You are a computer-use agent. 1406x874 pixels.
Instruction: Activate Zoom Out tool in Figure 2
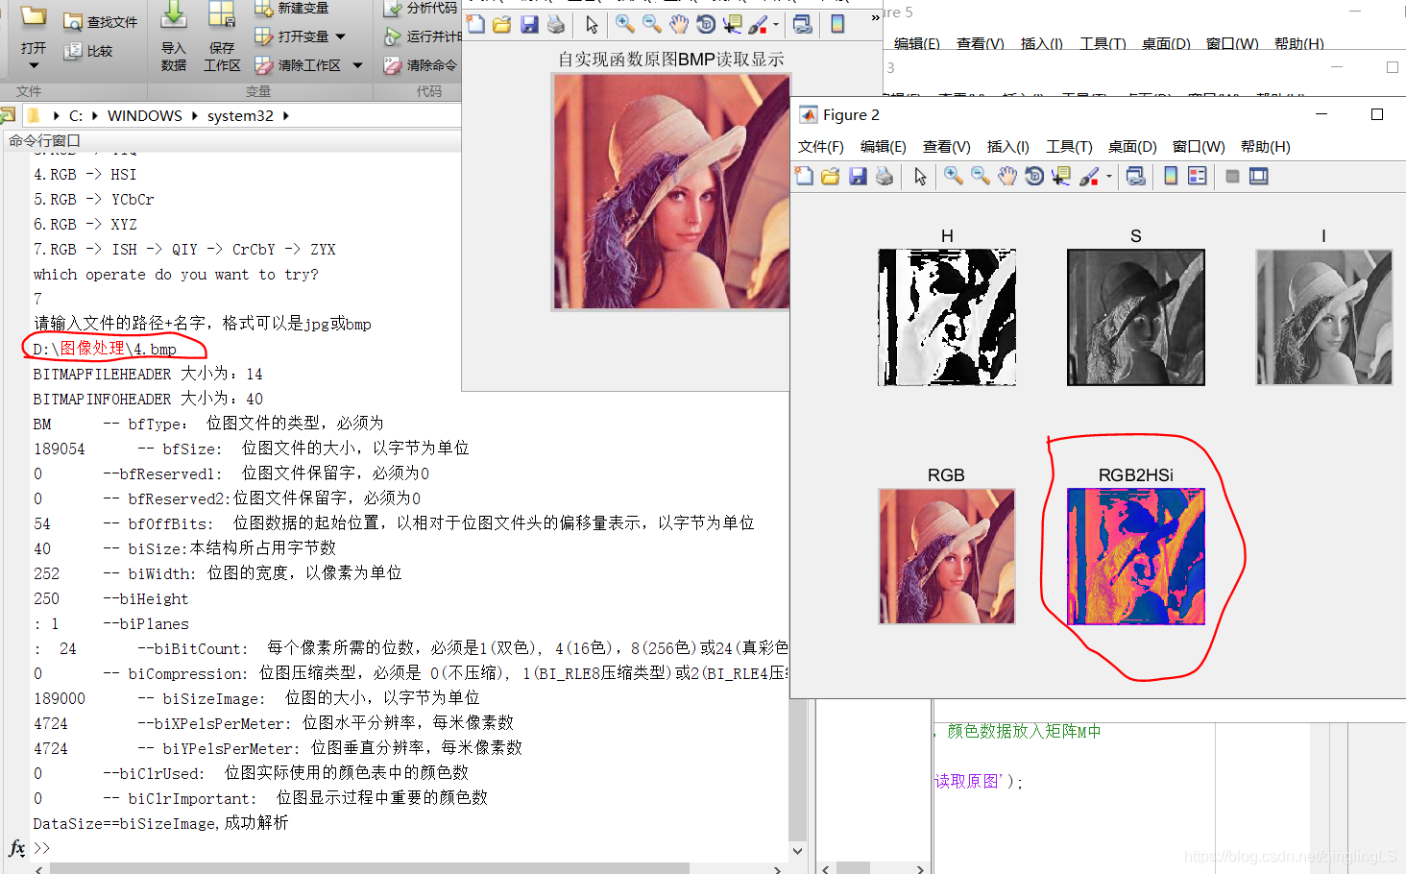pyautogui.click(x=980, y=176)
